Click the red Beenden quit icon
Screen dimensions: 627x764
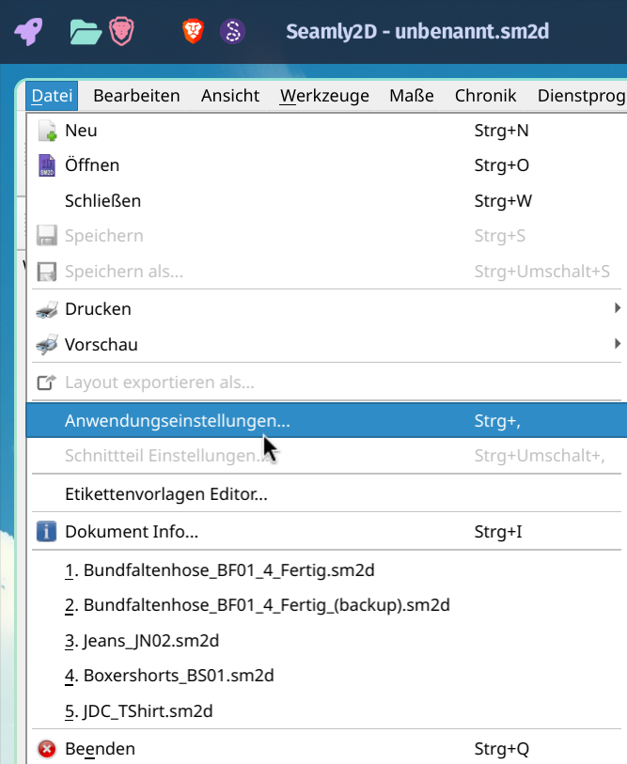[46, 749]
